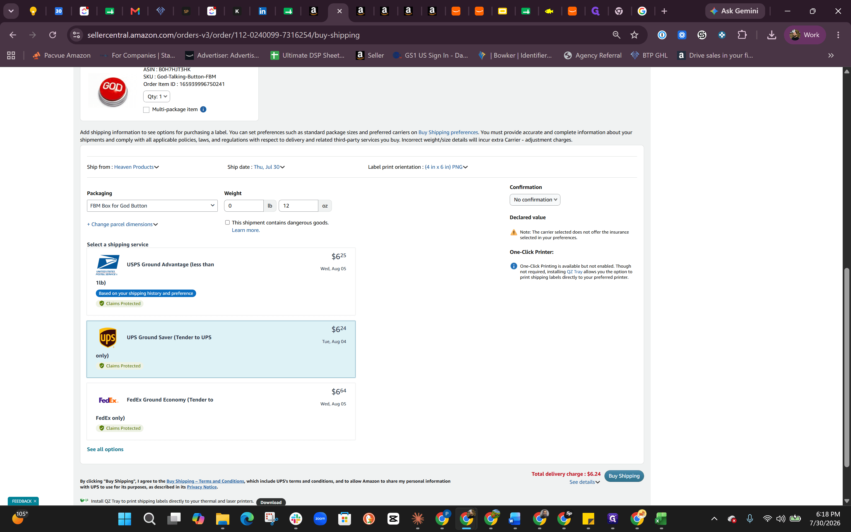Show the hidden bookmarks overflow chevron
Viewport: 851px width, 532px height.
tap(831, 55)
